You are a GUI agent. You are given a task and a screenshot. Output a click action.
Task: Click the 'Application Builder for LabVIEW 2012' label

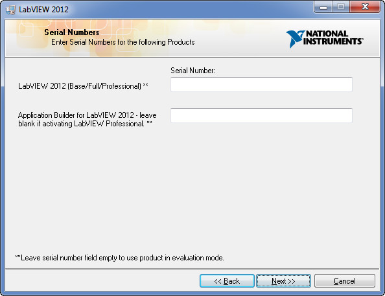tap(87, 119)
